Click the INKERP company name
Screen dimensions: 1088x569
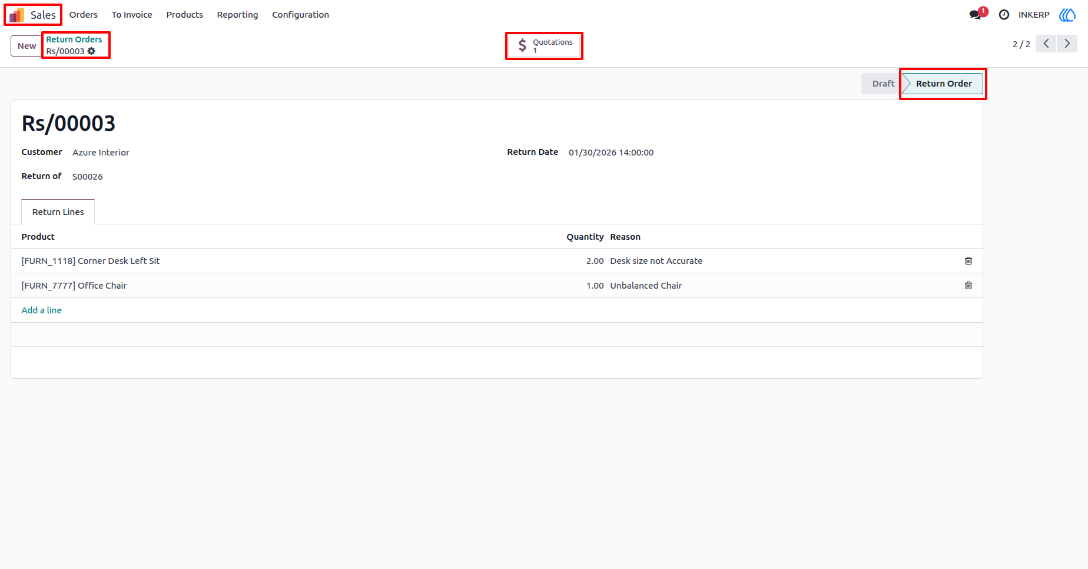coord(1034,15)
